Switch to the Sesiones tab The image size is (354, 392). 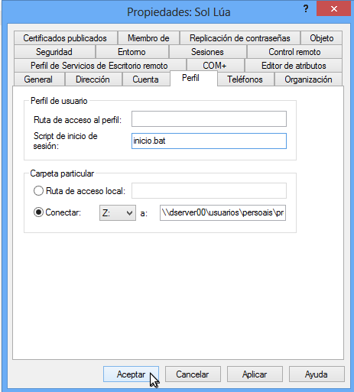click(x=207, y=52)
